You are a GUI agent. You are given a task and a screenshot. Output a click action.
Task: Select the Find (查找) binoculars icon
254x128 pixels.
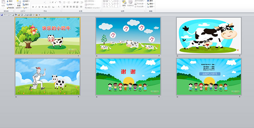[148, 1]
